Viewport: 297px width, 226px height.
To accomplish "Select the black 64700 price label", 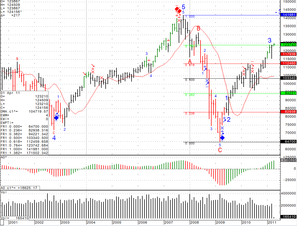I will [288, 142].
